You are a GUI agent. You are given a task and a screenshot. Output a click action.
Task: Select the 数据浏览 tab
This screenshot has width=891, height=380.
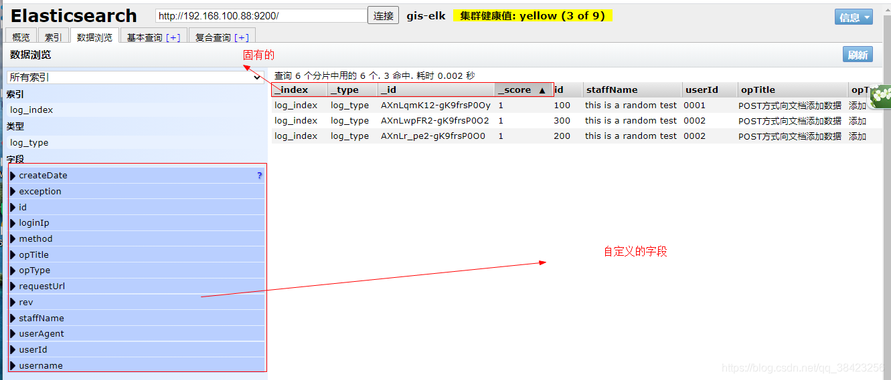pyautogui.click(x=95, y=37)
